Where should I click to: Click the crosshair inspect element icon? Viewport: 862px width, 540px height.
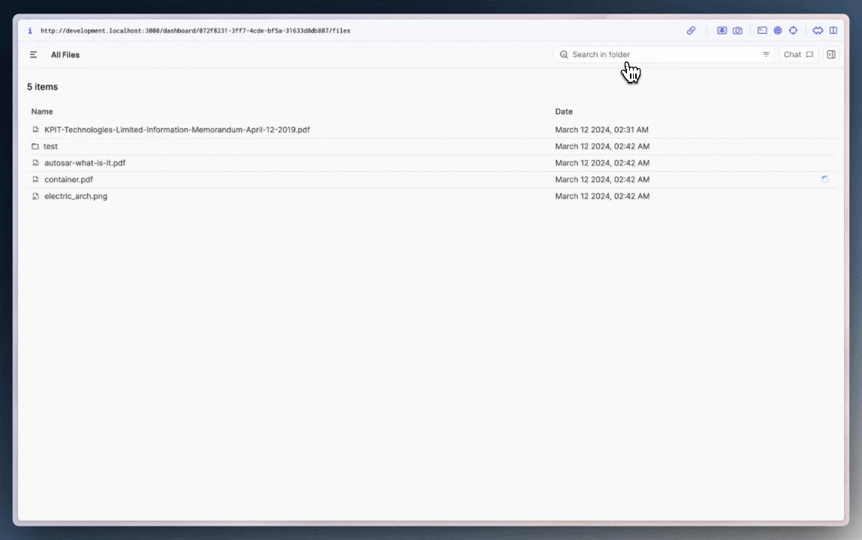[793, 31]
